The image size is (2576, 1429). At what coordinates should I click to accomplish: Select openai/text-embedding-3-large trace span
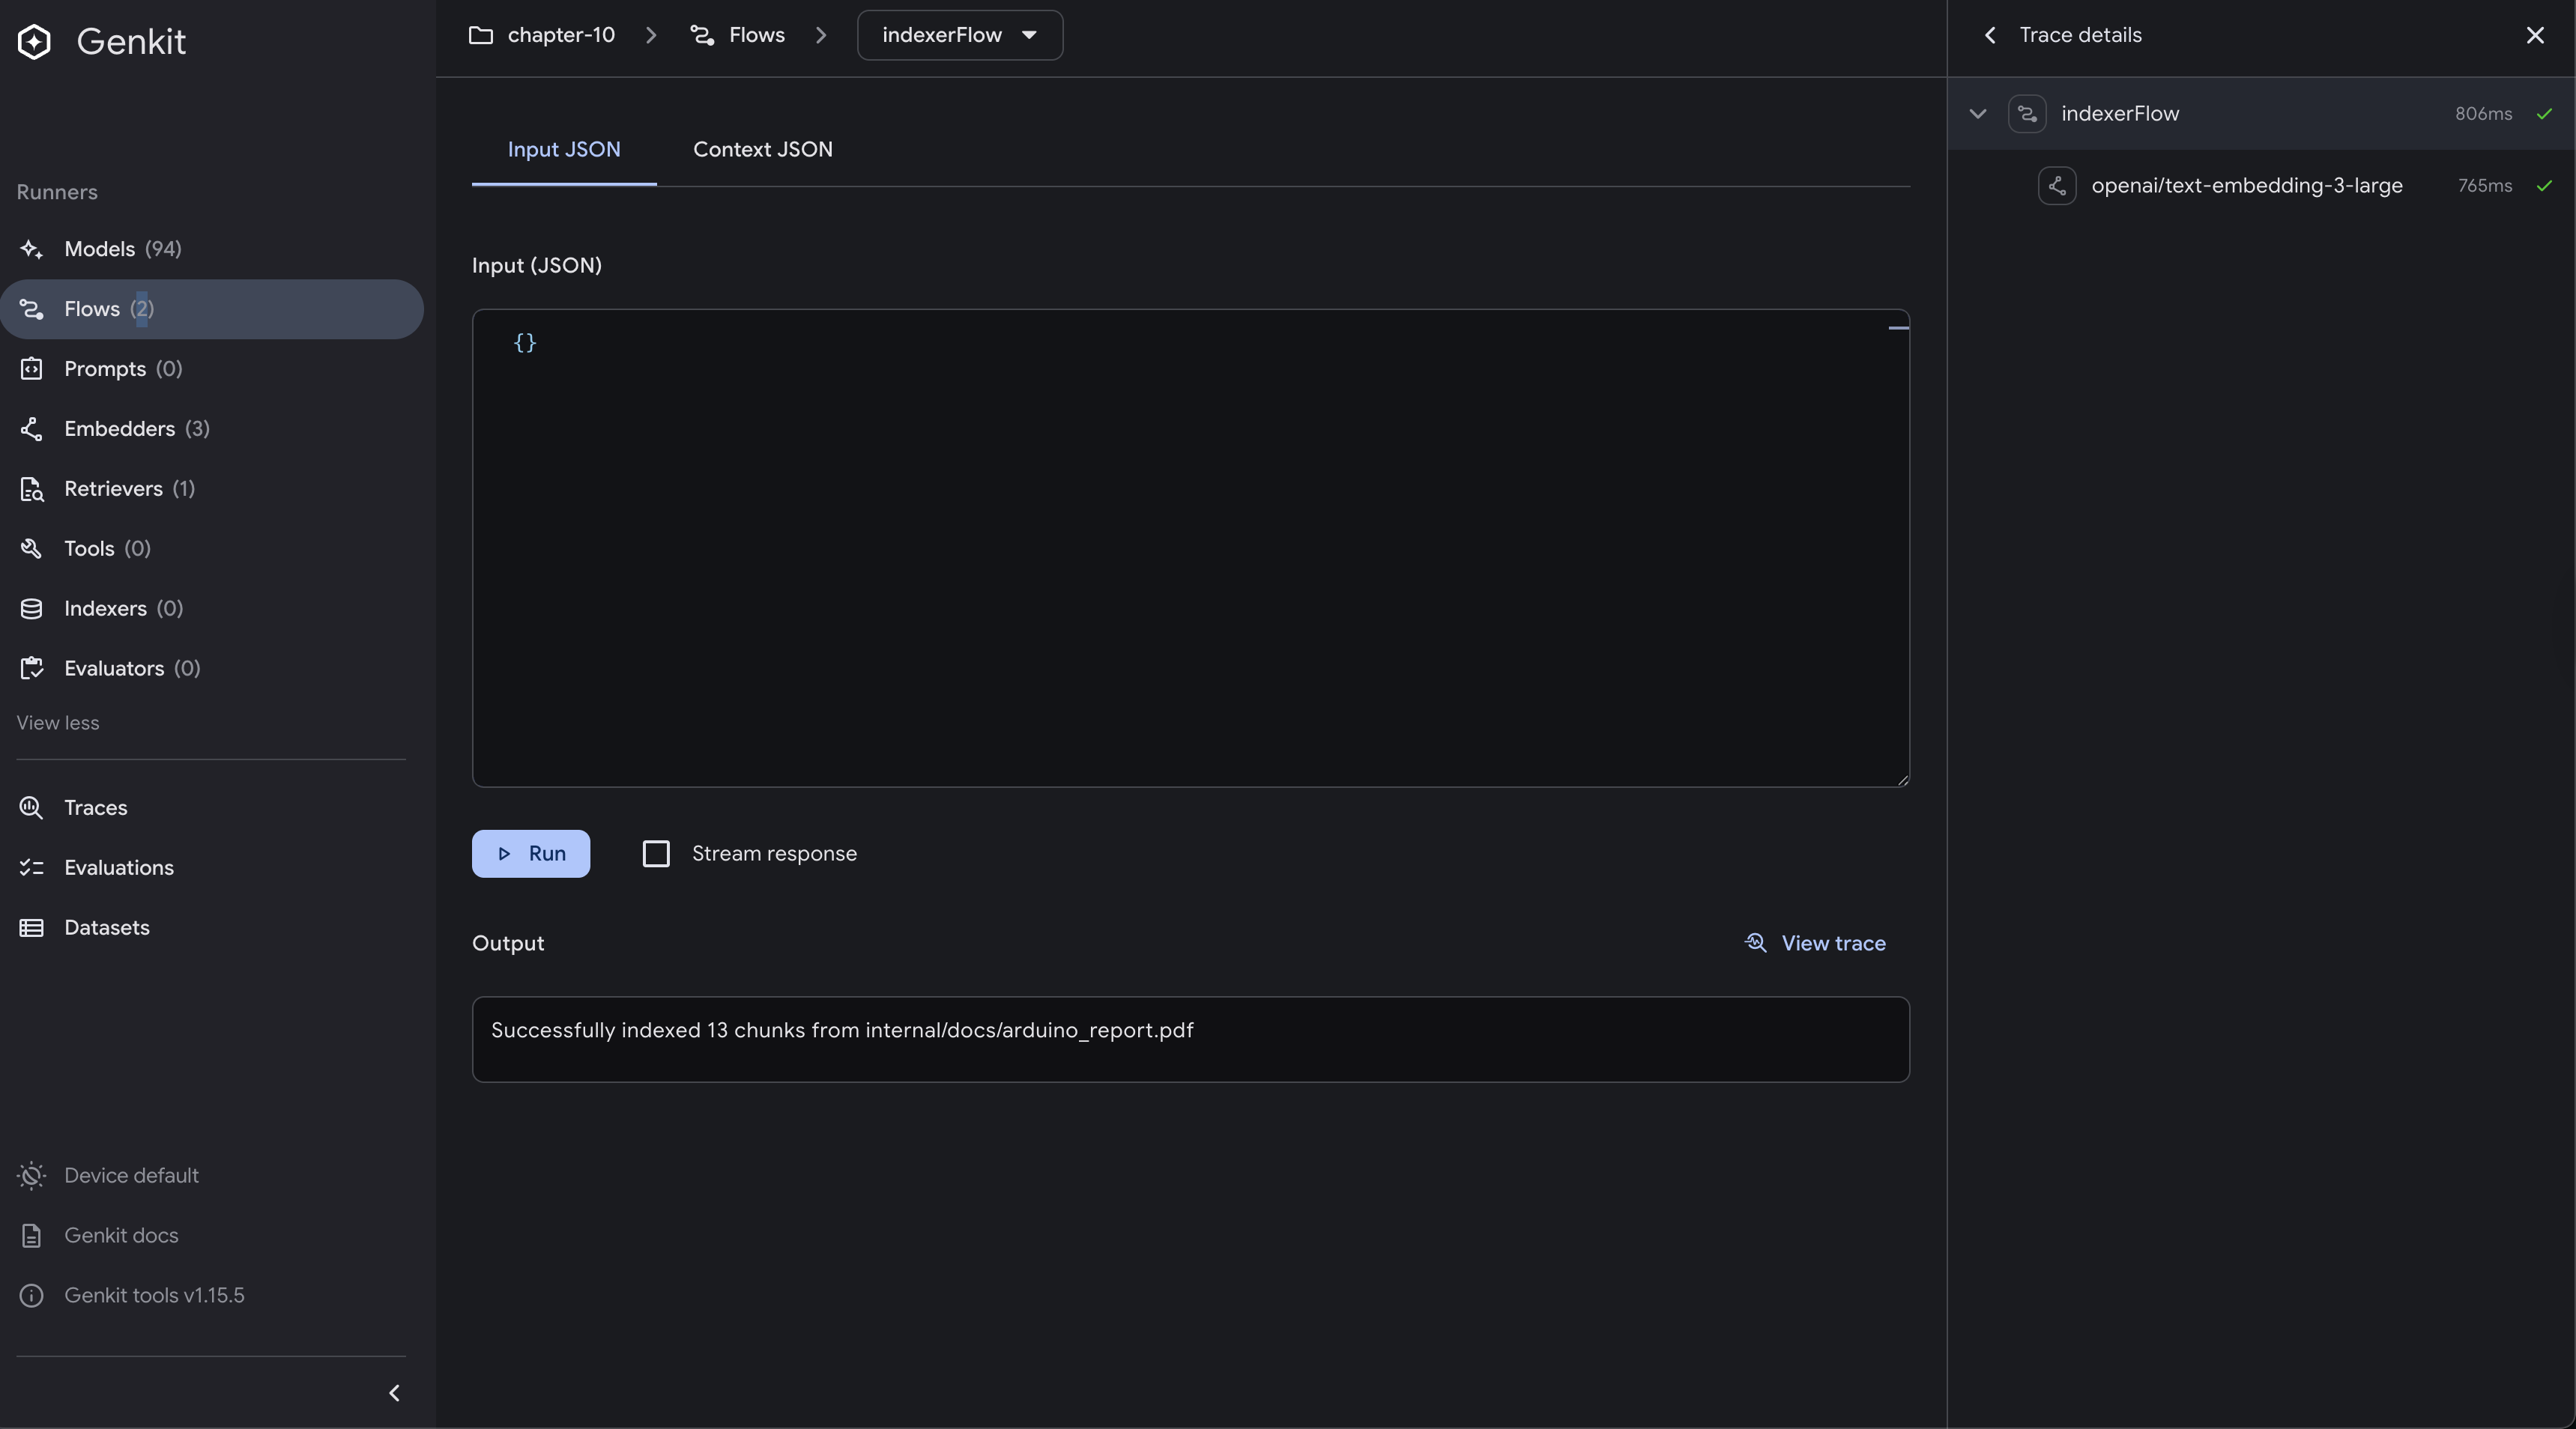pos(2261,186)
